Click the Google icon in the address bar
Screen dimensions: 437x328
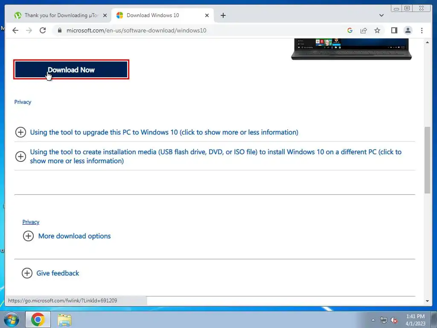coord(350,30)
